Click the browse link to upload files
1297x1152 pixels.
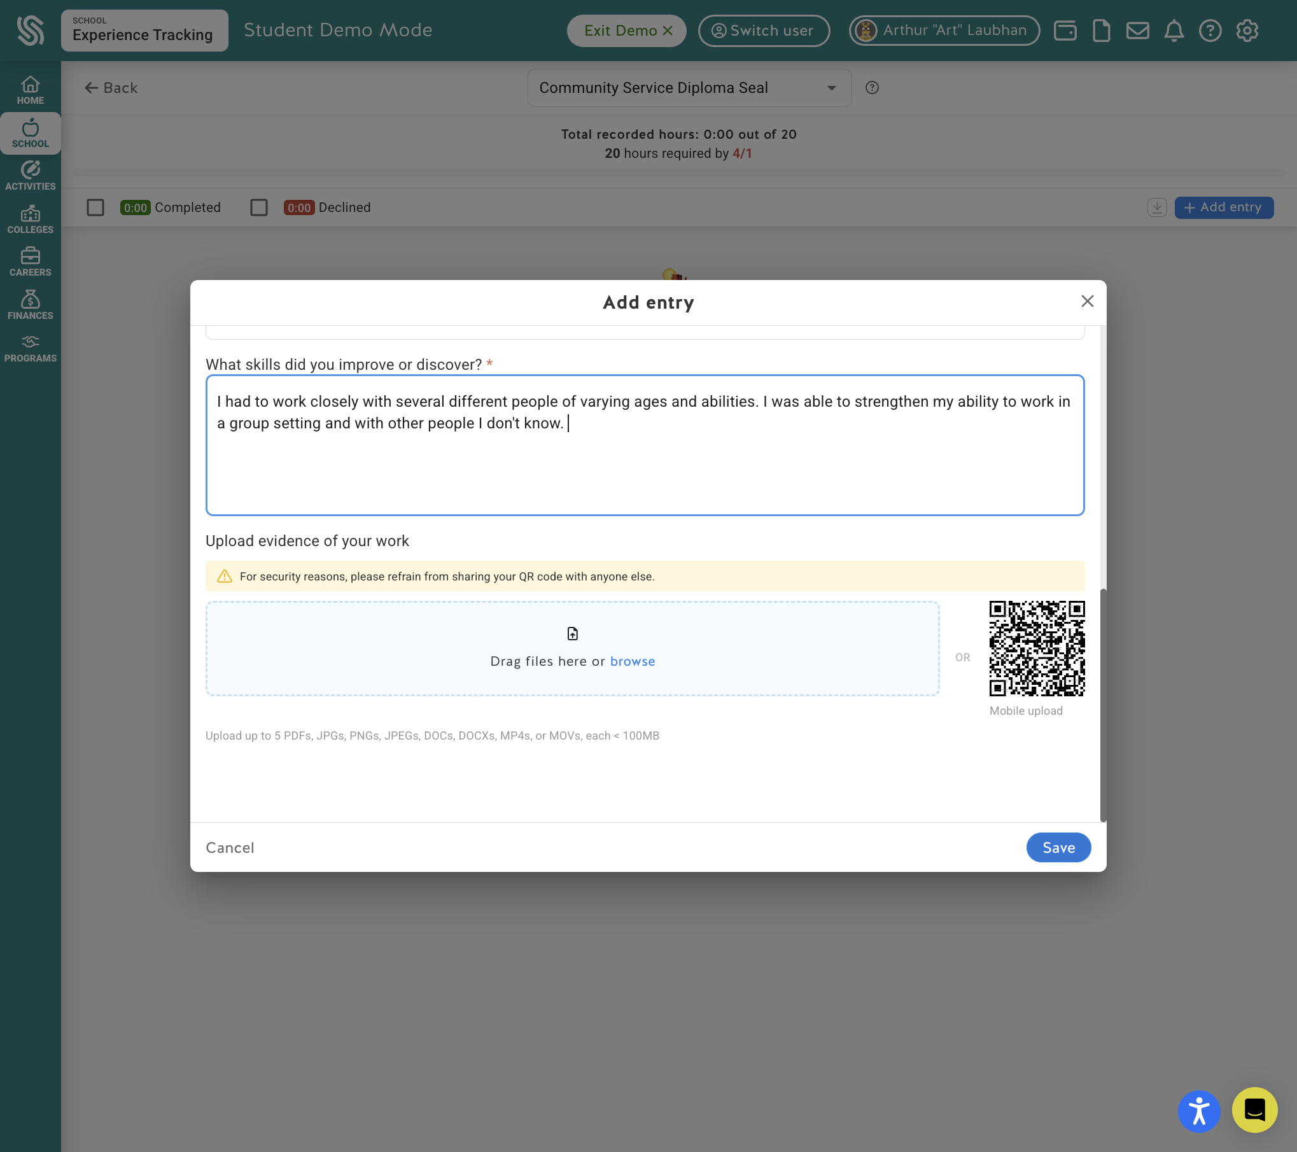tap(633, 661)
